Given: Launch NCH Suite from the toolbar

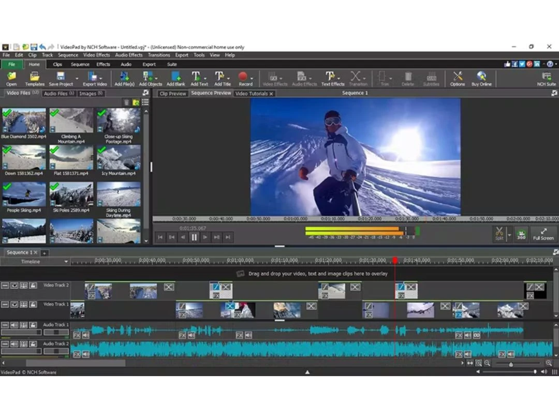Looking at the screenshot, I should pyautogui.click(x=547, y=78).
